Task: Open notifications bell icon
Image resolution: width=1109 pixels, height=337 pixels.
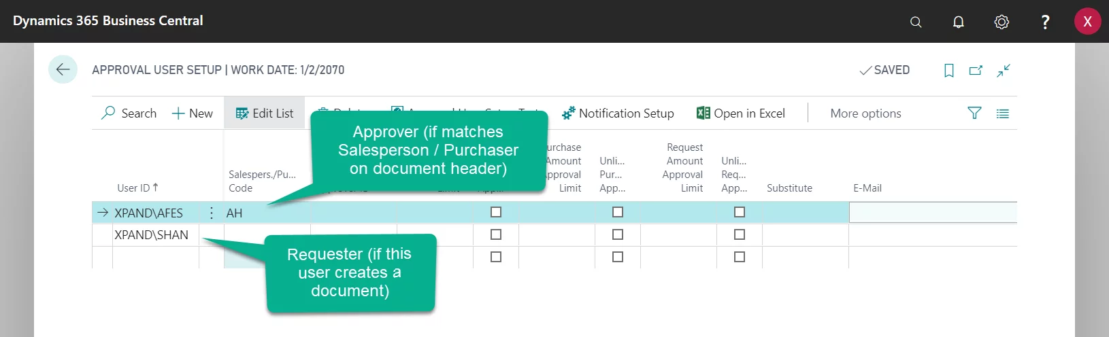Action: (x=958, y=22)
